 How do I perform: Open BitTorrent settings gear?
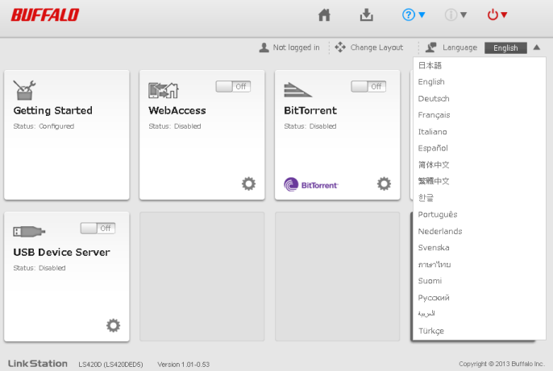[384, 183]
